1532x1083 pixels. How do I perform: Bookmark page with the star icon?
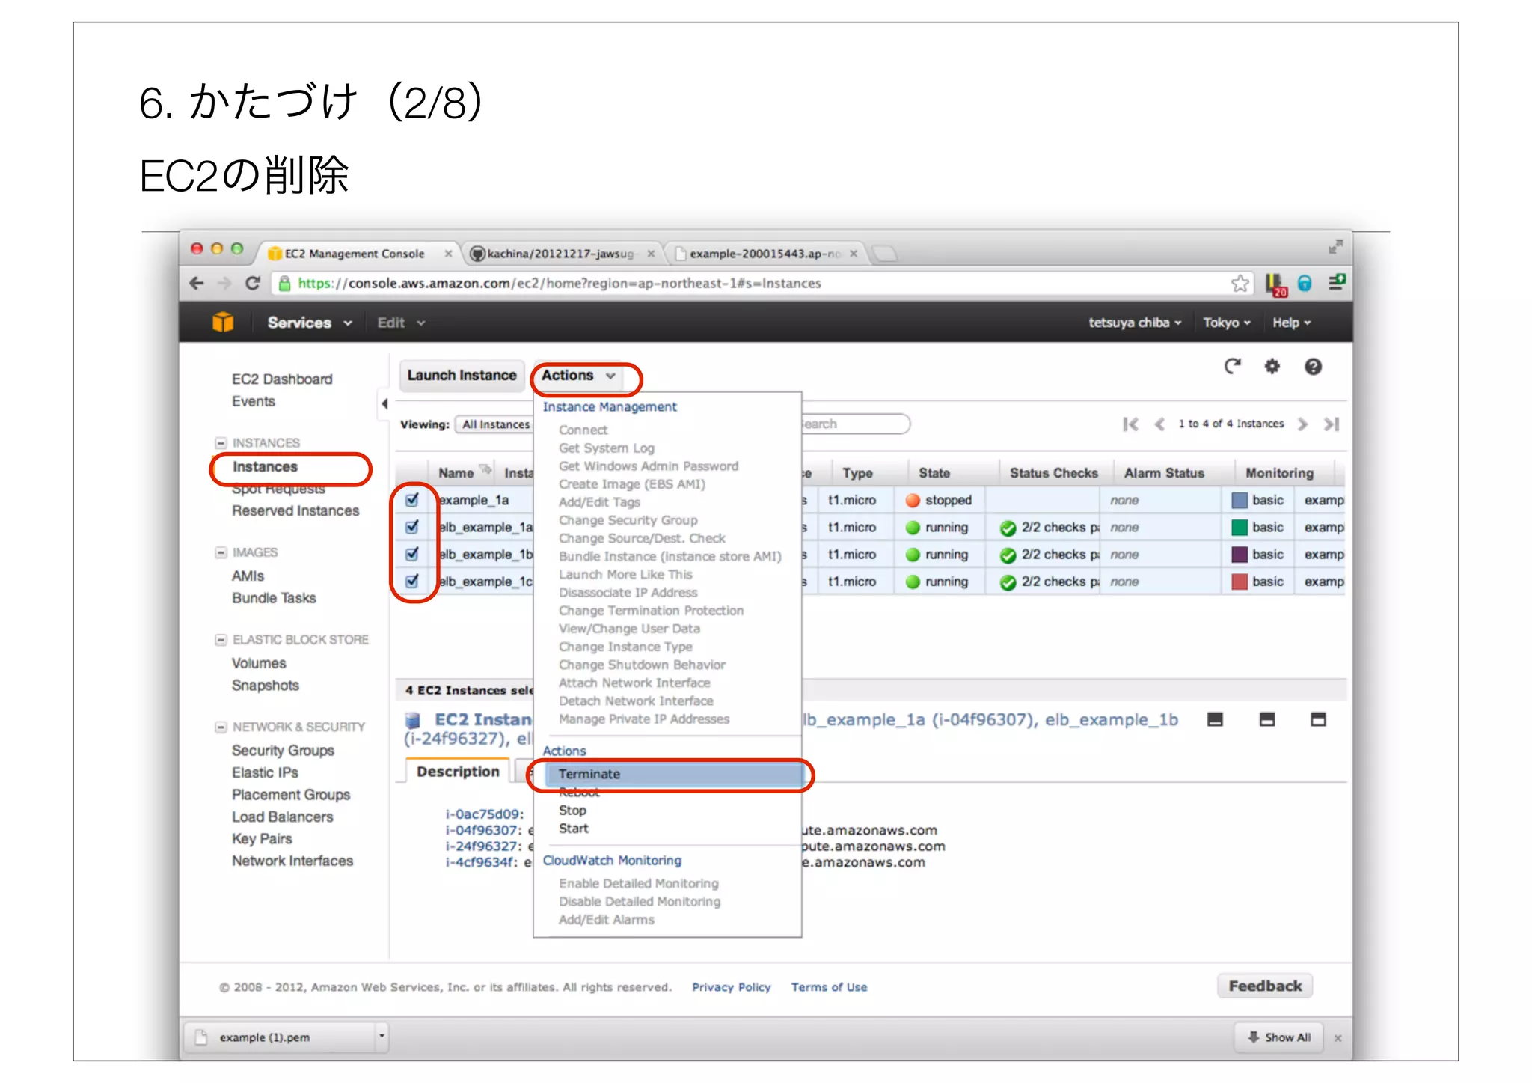click(1240, 284)
